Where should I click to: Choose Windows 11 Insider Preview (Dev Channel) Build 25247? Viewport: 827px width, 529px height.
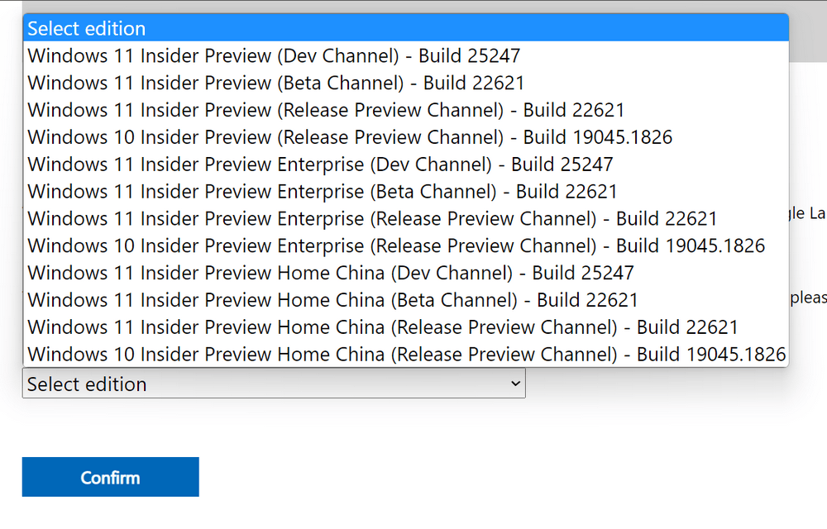click(274, 56)
